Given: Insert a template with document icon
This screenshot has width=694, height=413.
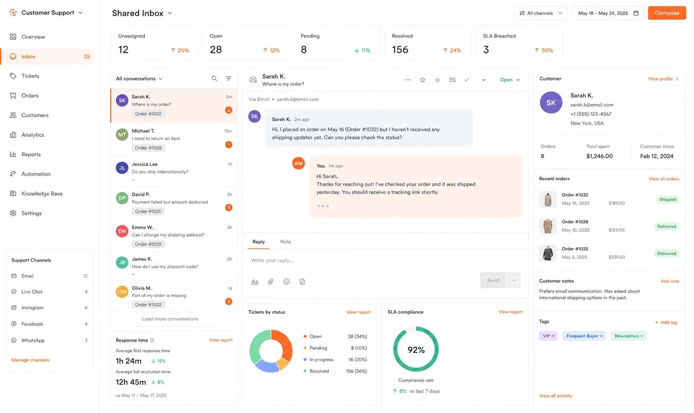Looking at the screenshot, I should tap(302, 282).
